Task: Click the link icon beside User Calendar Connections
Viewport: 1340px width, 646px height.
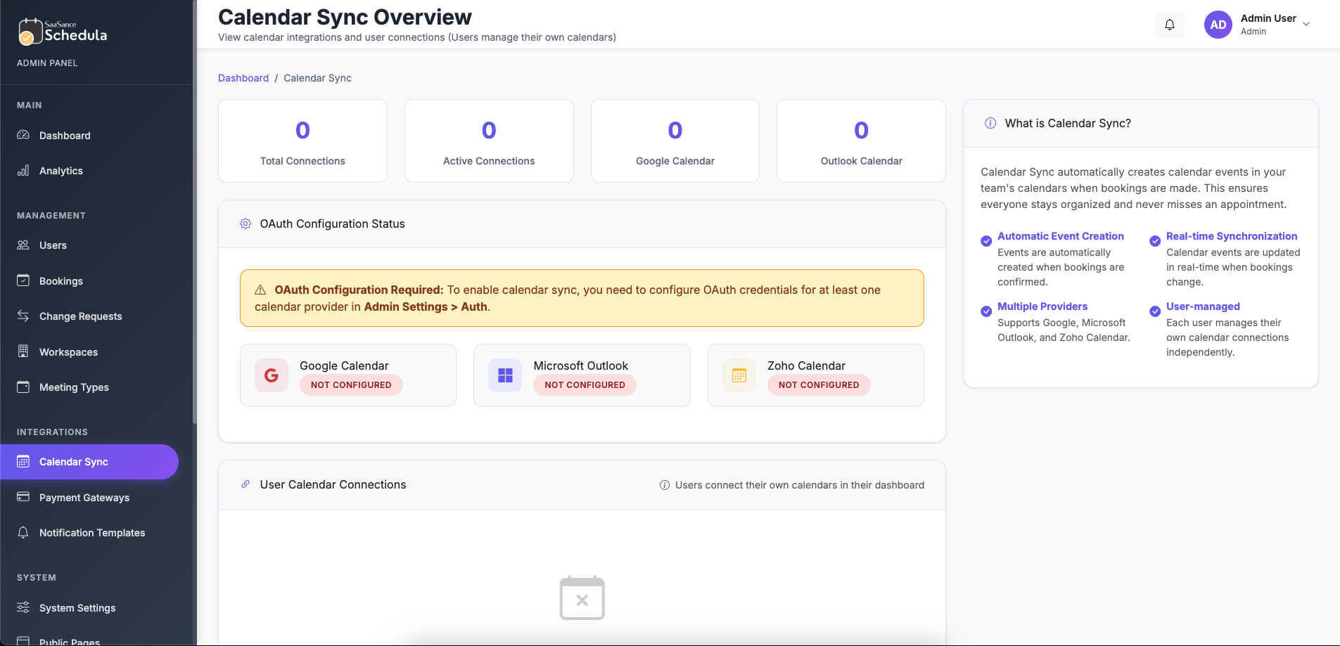Action: (x=245, y=484)
